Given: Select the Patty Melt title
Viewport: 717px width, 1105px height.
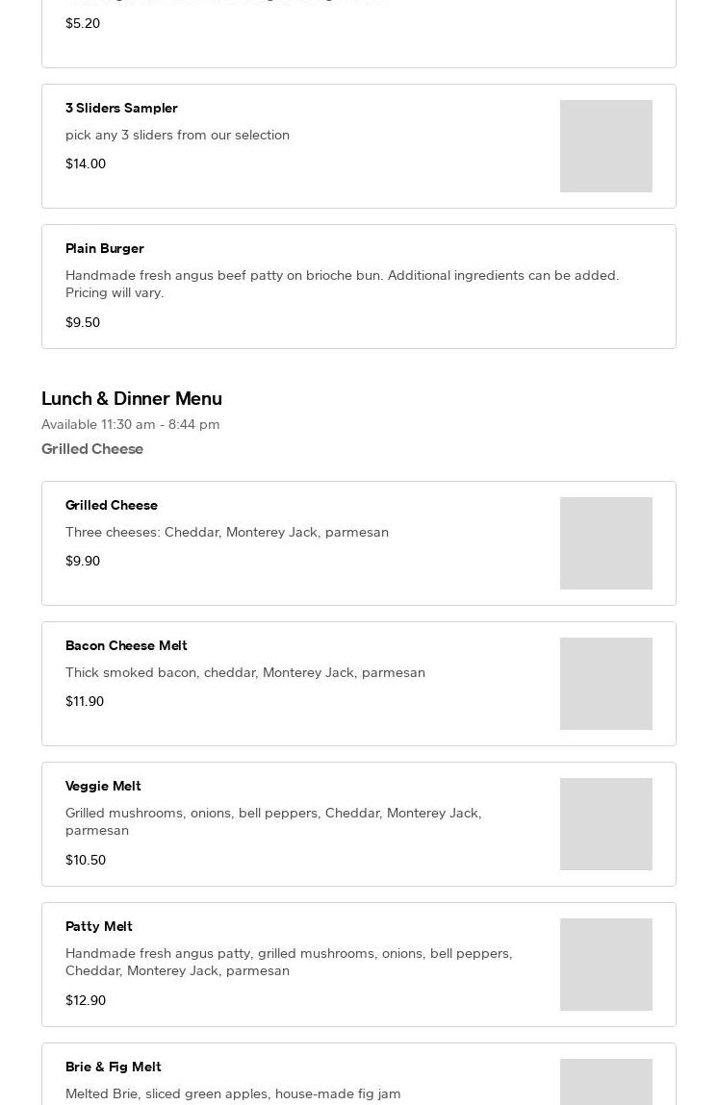Looking at the screenshot, I should pos(99,926).
